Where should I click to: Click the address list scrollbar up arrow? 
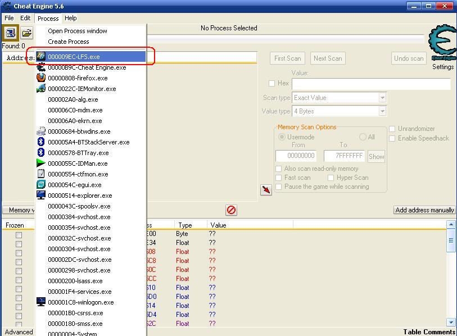[451, 224]
